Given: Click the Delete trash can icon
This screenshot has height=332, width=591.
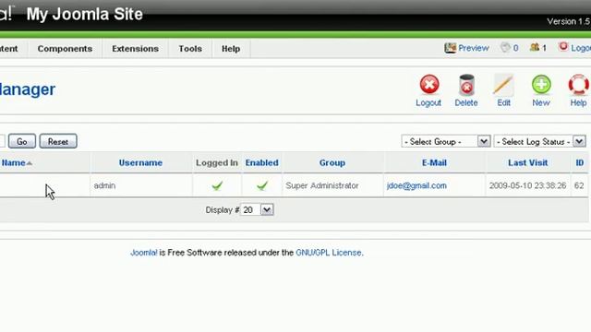Looking at the screenshot, I should click(x=466, y=84).
